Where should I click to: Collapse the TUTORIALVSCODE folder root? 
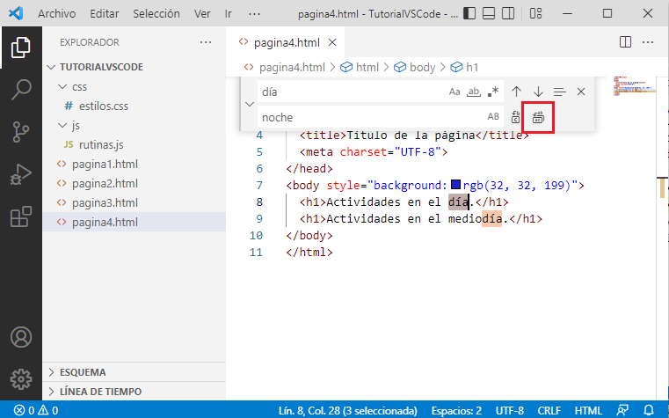click(52, 67)
